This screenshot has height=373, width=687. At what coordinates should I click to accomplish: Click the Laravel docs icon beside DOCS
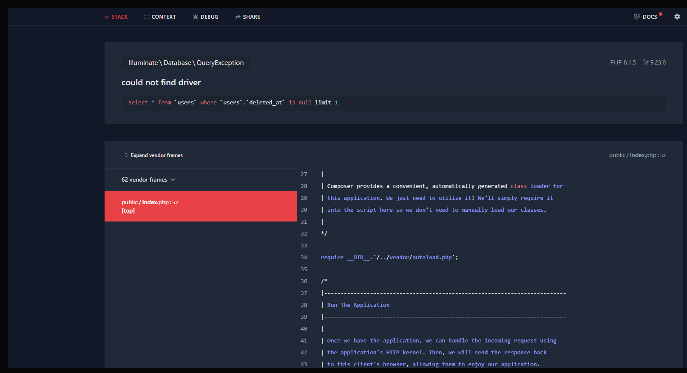click(637, 17)
